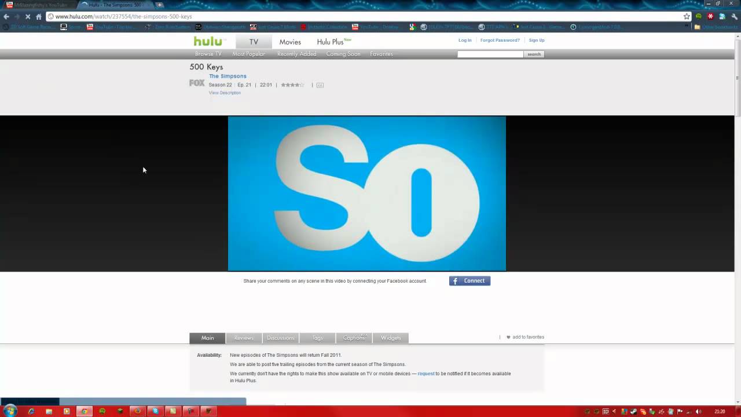This screenshot has width=741, height=417.
Task: Open the TV section
Action: coord(254,42)
